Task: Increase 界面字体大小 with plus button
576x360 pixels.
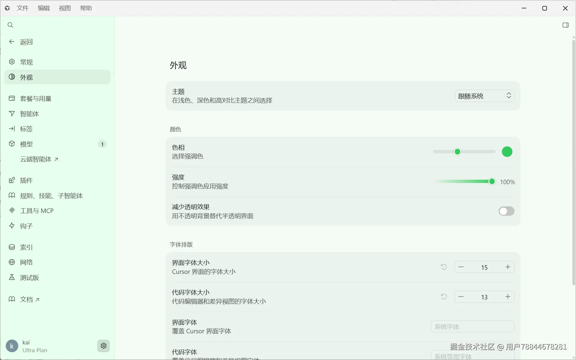Action: click(x=508, y=267)
